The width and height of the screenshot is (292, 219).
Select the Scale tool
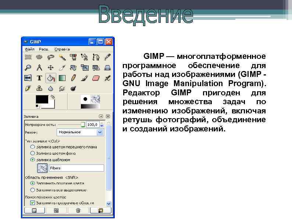[x=85, y=67]
